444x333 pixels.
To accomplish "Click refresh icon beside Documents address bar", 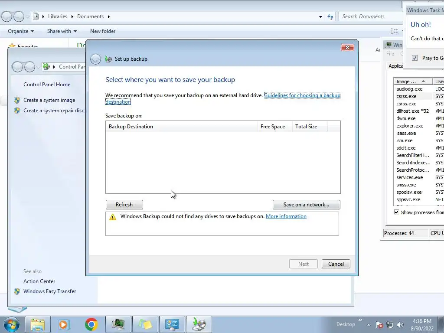I will click(x=330, y=17).
